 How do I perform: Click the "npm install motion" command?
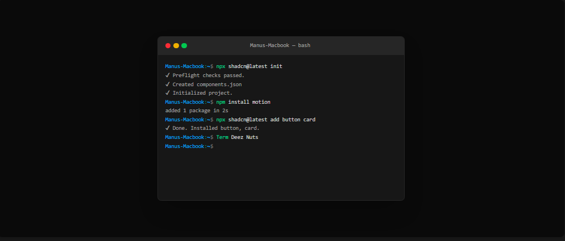(243, 102)
